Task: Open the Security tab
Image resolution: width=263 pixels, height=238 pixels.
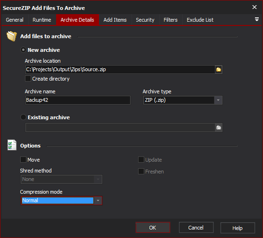Action: click(145, 20)
